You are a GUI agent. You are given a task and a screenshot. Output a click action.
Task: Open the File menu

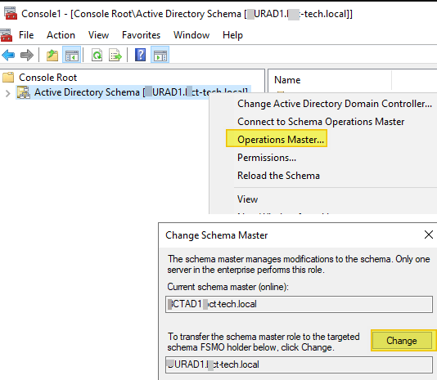(x=26, y=35)
